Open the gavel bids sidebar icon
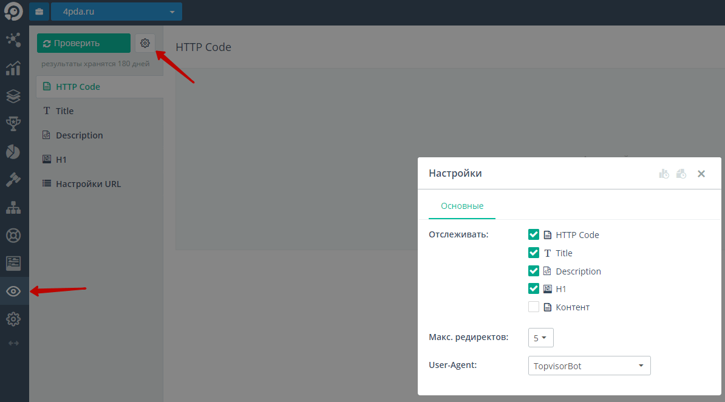The height and width of the screenshot is (402, 725). [13, 180]
